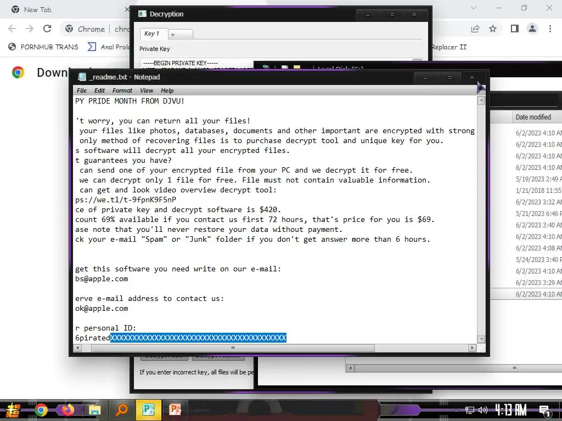Open the Notepad File menu
Screen dimensions: 562x421
tap(82, 90)
